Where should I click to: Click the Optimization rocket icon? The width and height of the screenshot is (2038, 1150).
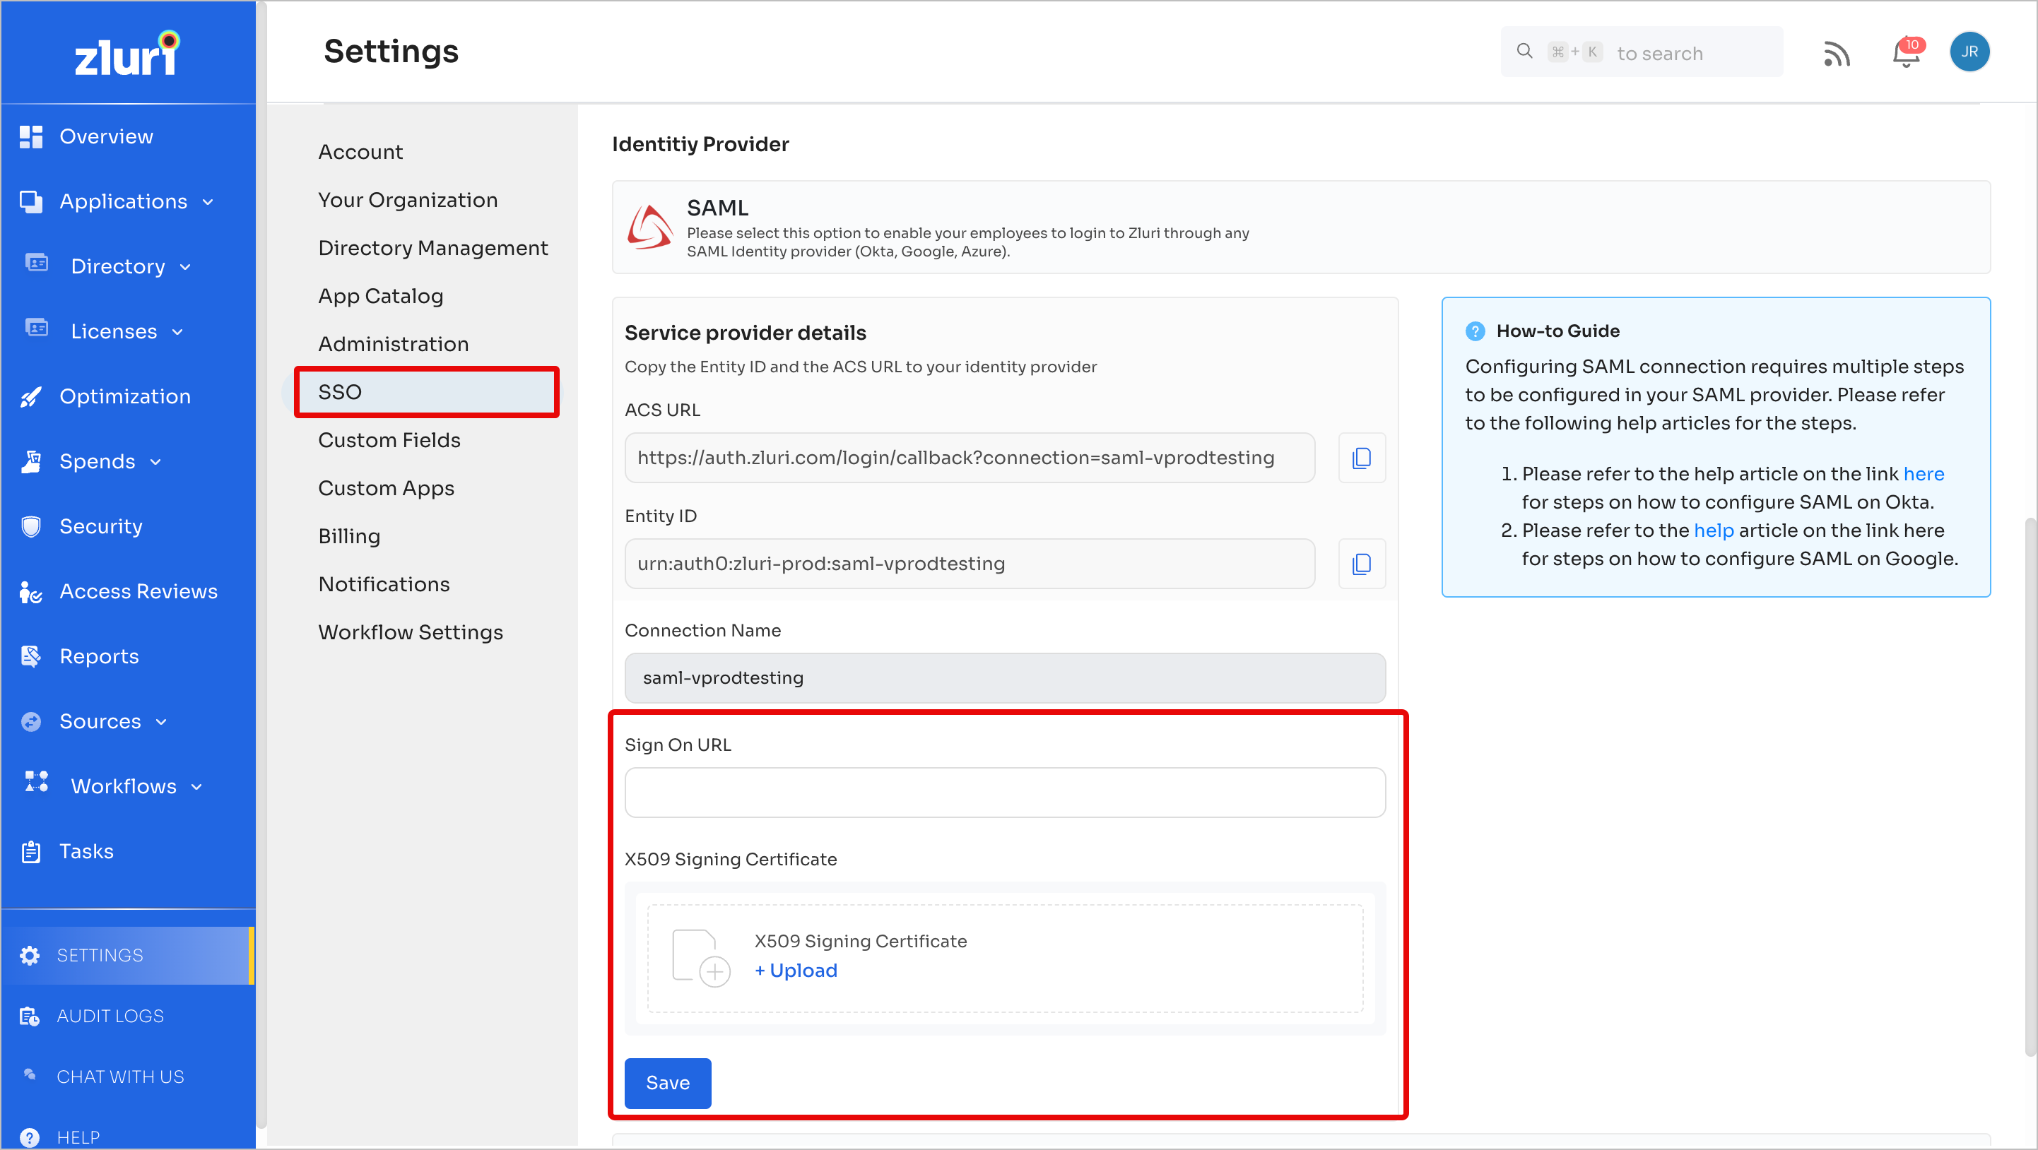click(x=31, y=396)
